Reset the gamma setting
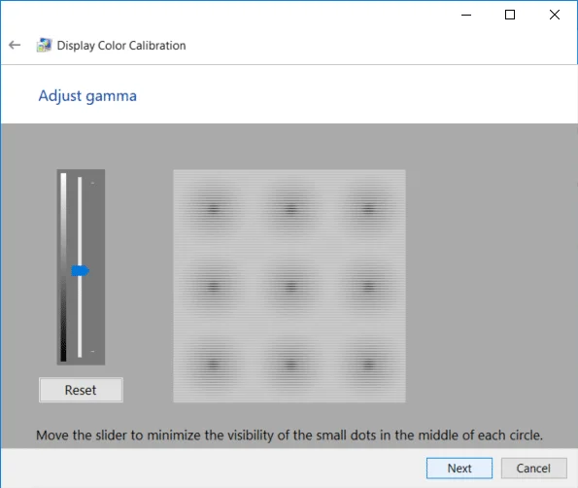This screenshot has width=578, height=488. 81,390
